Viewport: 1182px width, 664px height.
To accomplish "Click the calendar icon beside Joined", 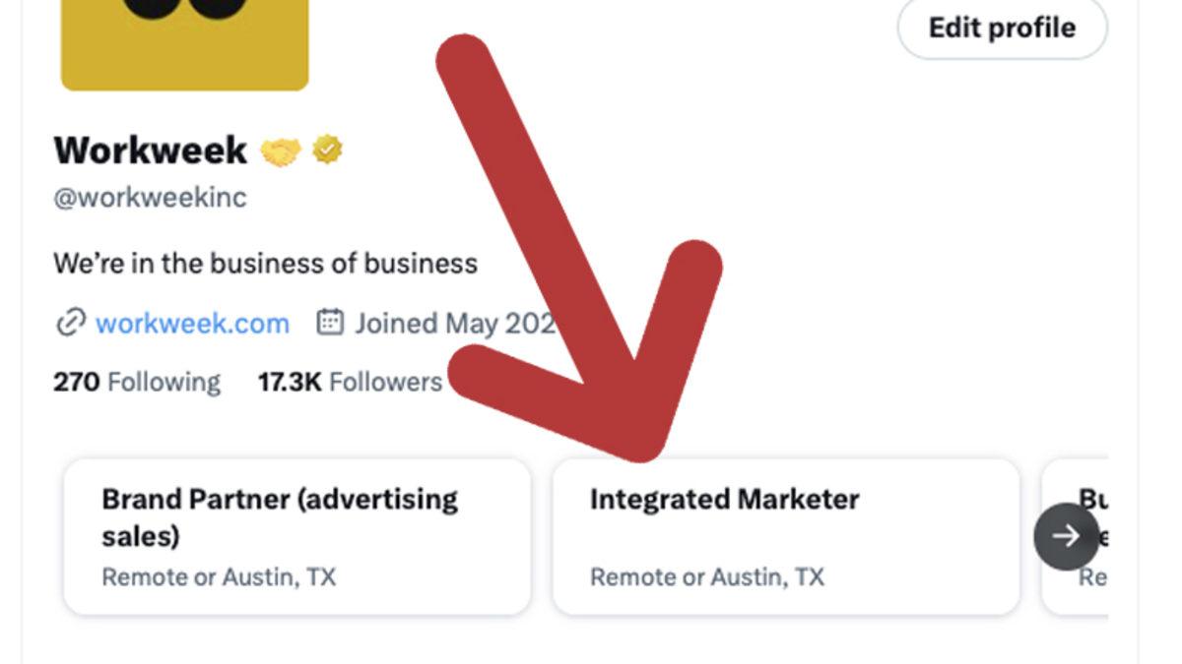I will [330, 323].
